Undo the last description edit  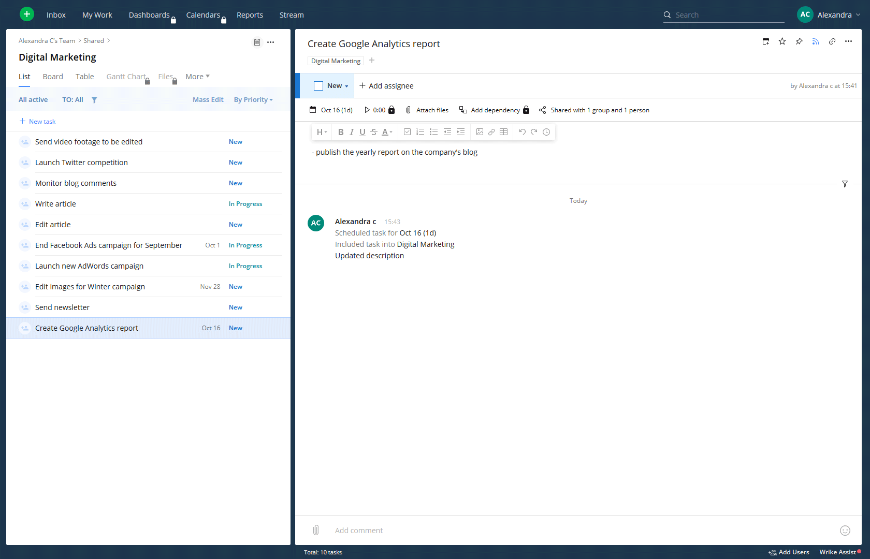click(522, 132)
